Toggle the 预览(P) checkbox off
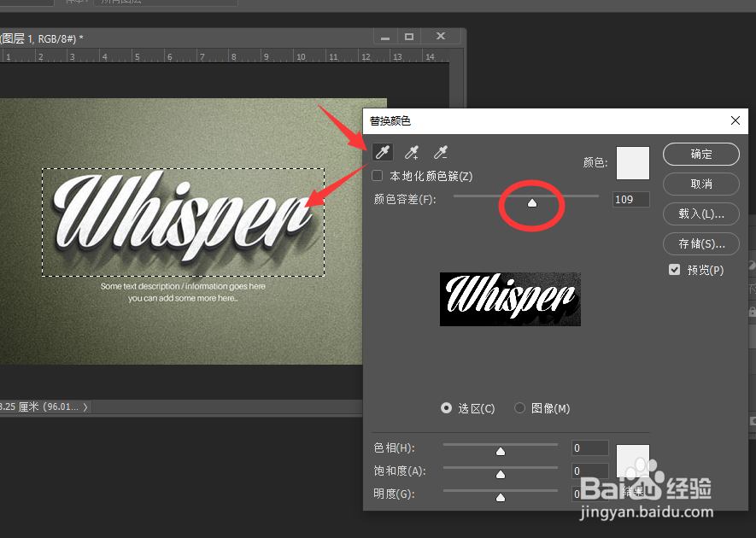This screenshot has width=756, height=538. pyautogui.click(x=674, y=269)
